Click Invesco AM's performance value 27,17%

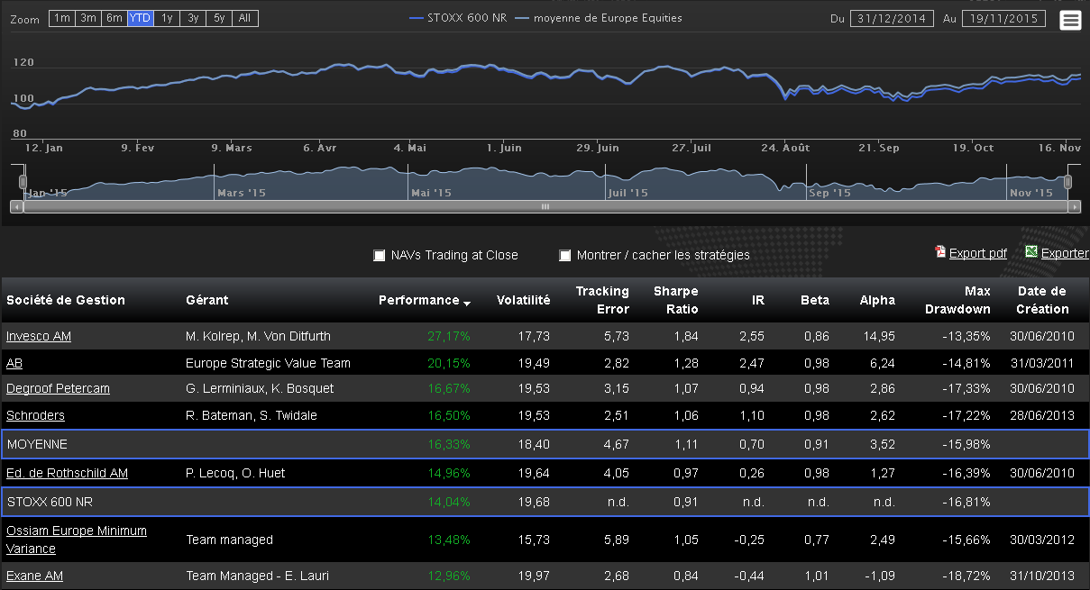click(x=449, y=336)
